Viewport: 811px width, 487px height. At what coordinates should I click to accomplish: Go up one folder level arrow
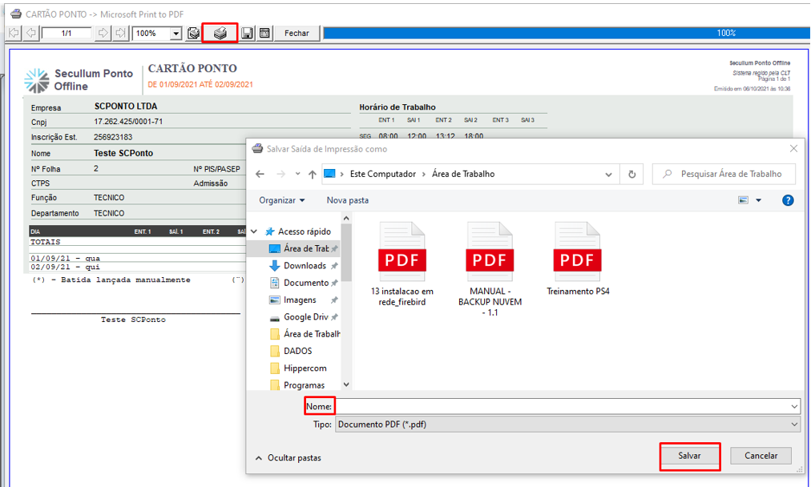tap(312, 174)
